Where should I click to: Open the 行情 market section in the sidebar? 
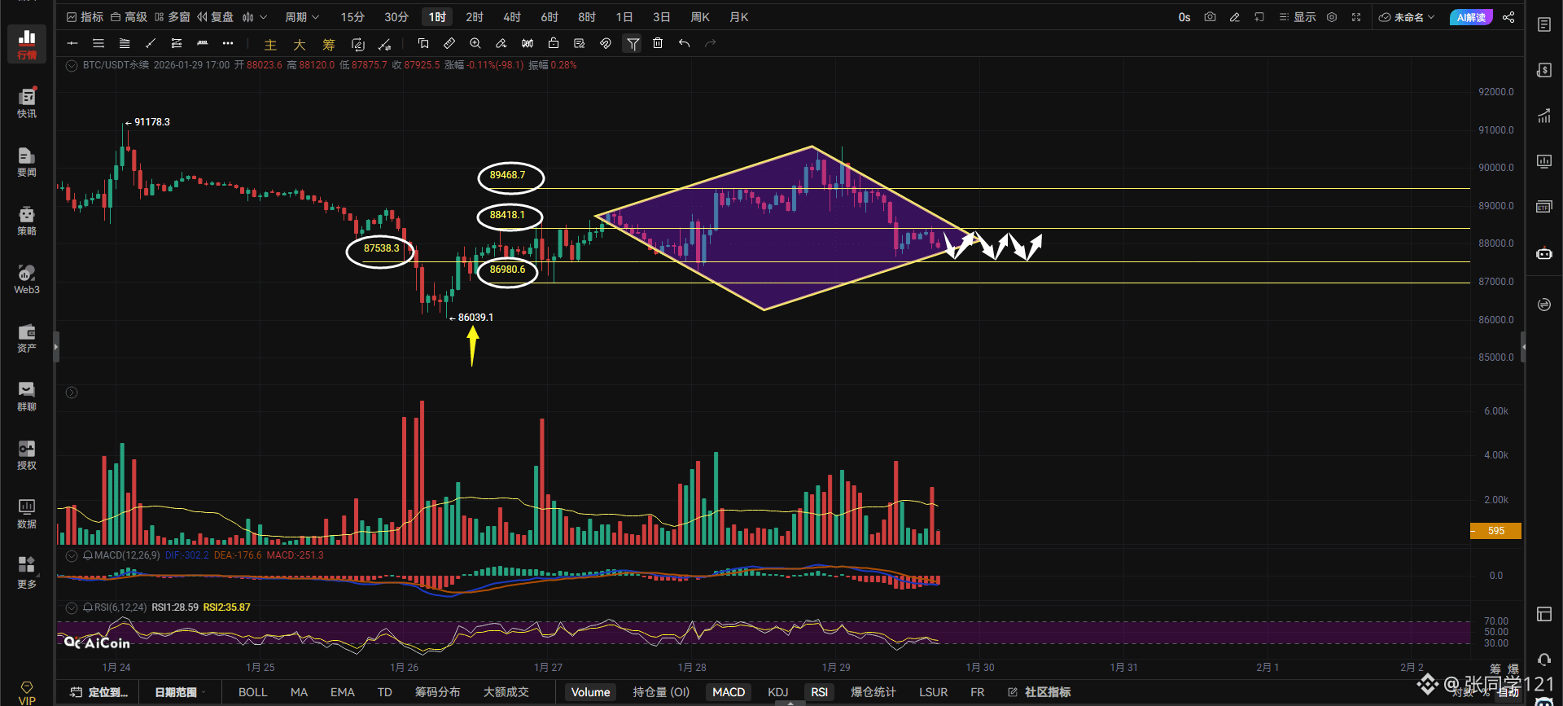click(x=27, y=44)
